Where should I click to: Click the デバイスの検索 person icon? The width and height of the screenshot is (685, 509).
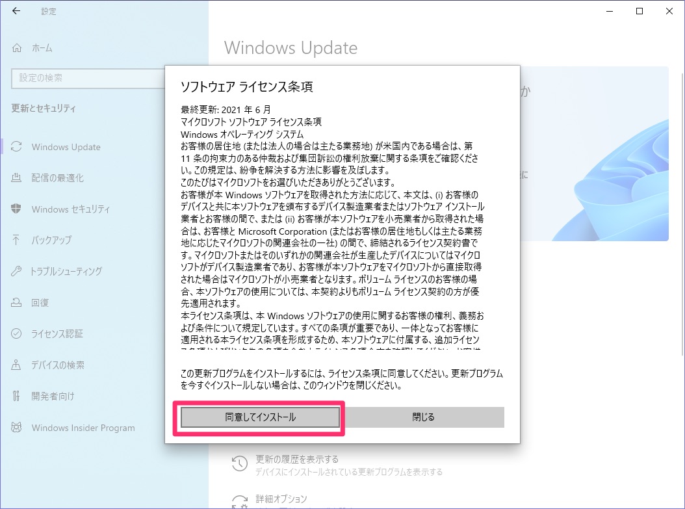pyautogui.click(x=17, y=365)
